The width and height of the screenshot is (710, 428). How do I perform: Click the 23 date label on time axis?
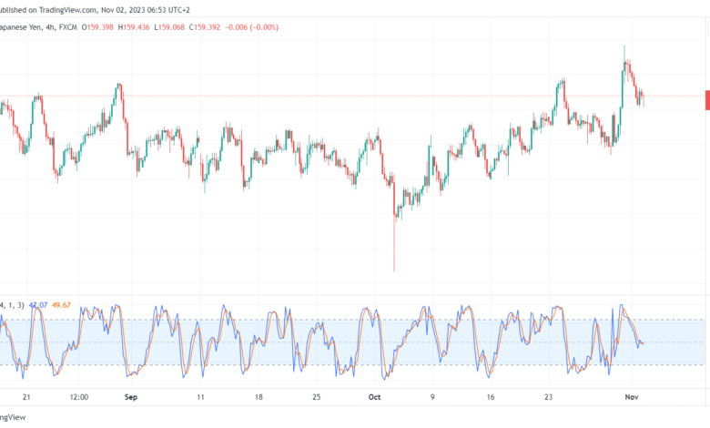tap(548, 397)
